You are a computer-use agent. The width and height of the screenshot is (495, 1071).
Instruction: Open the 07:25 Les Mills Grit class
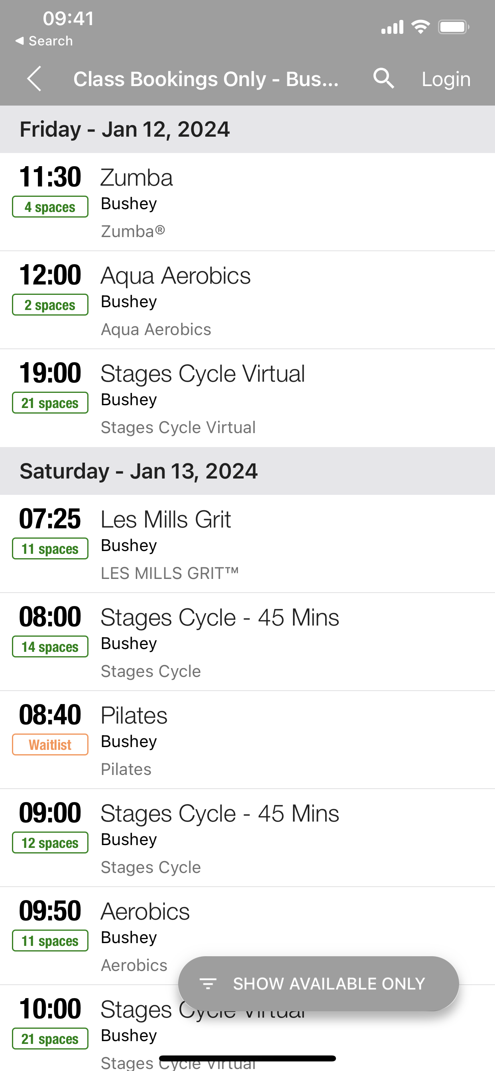coord(247,544)
